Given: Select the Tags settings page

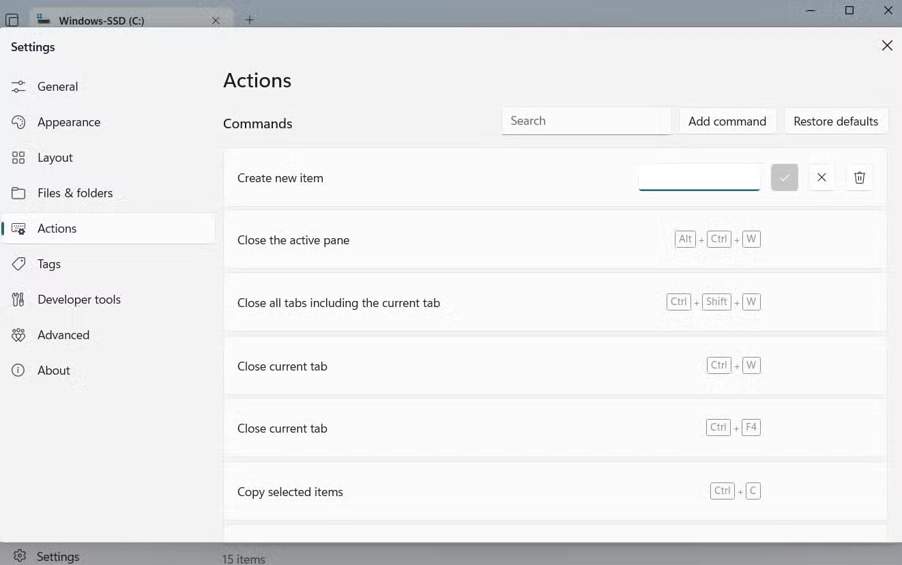Looking at the screenshot, I should (x=49, y=264).
